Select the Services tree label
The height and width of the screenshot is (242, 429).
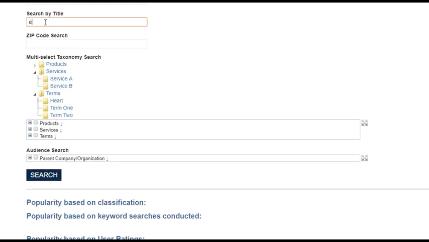56,71
